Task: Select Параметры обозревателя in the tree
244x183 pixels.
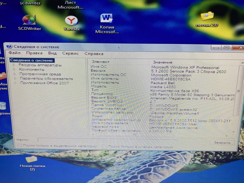Action: pyautogui.click(x=46, y=79)
